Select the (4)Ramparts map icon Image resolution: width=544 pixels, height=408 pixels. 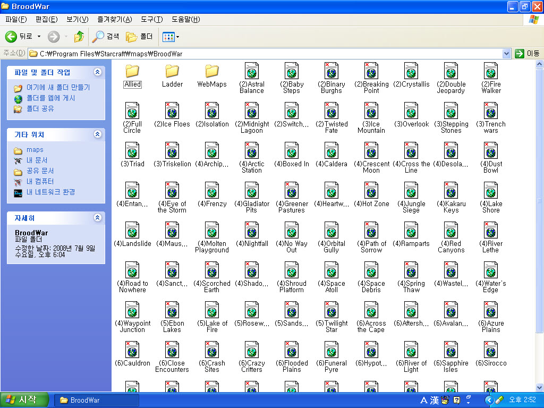pyautogui.click(x=411, y=231)
